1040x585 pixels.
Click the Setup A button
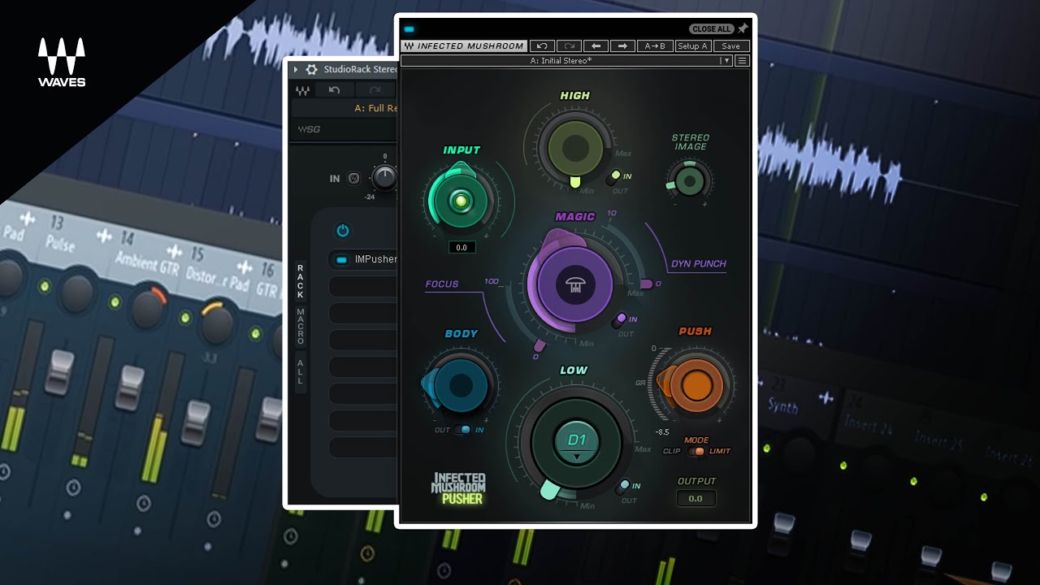(693, 46)
